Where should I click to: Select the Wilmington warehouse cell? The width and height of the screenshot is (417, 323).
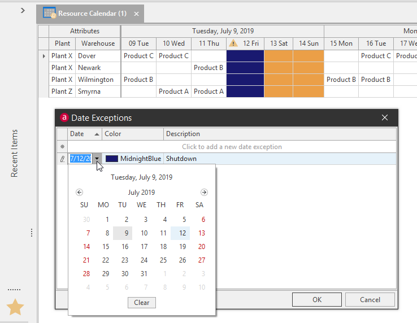pyautogui.click(x=98, y=80)
